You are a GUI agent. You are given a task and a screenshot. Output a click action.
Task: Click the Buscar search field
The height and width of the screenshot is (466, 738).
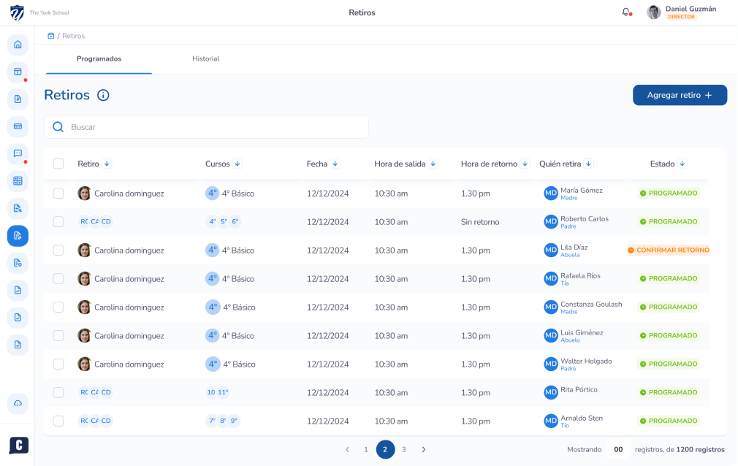click(212, 127)
